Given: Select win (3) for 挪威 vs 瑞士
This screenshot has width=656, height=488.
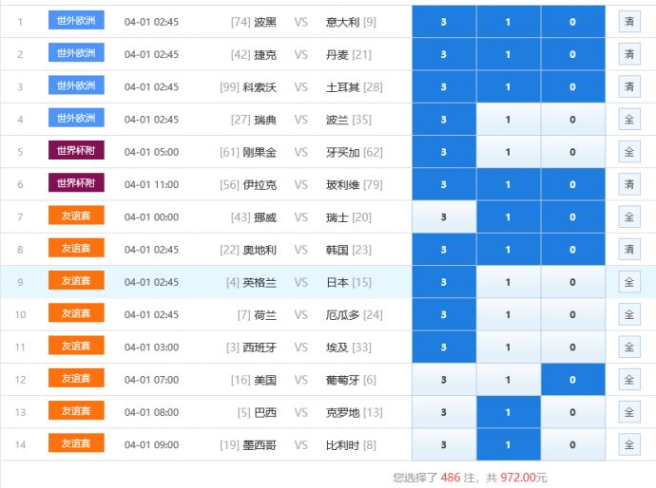Looking at the screenshot, I should (x=443, y=217).
